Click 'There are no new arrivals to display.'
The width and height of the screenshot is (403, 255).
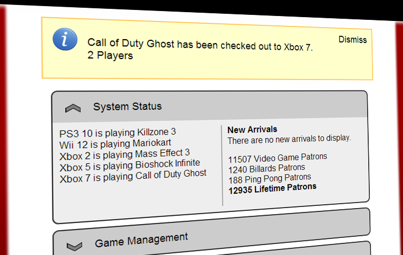point(289,139)
